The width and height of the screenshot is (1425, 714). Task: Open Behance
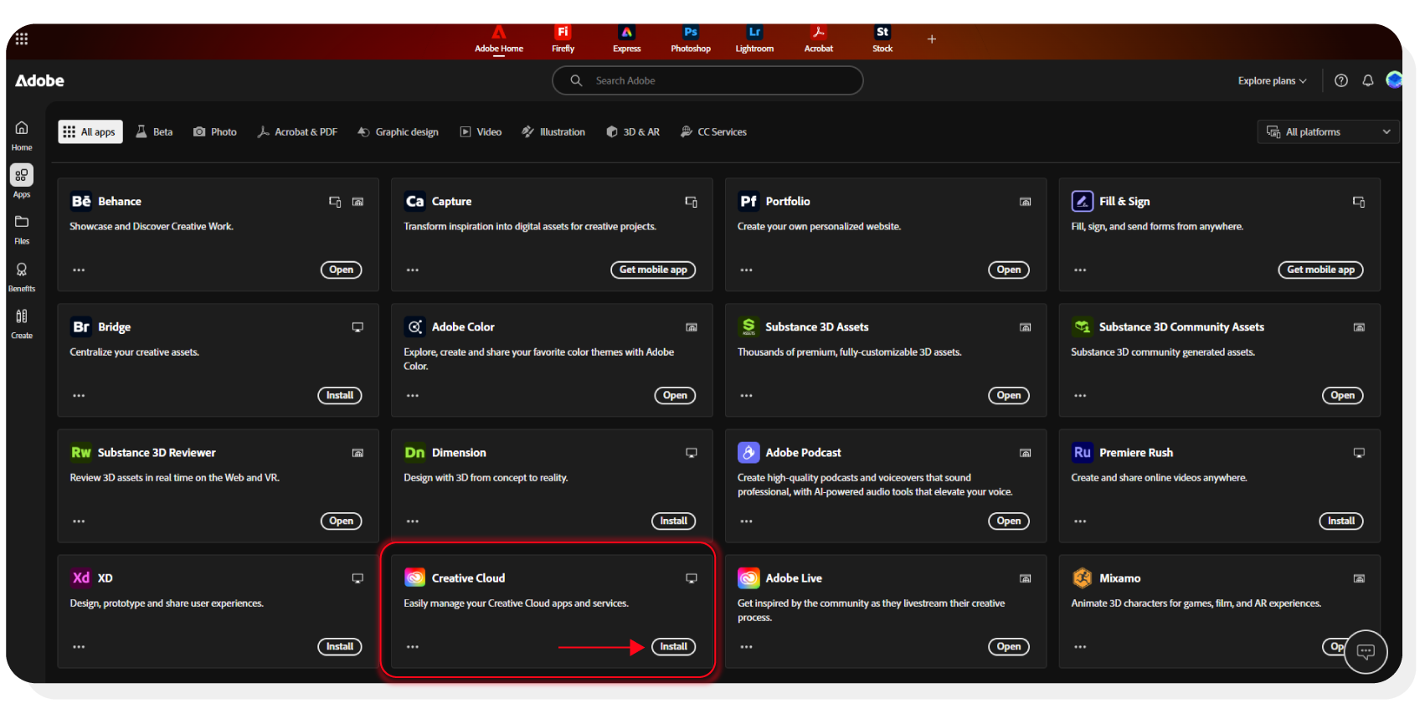[x=341, y=270]
